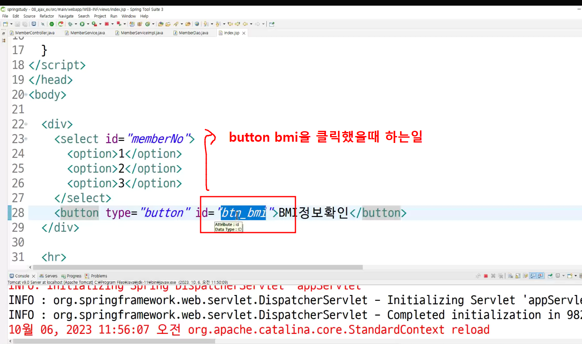
Task: Collapse the body tag fold at line 20
Action: click(26, 94)
